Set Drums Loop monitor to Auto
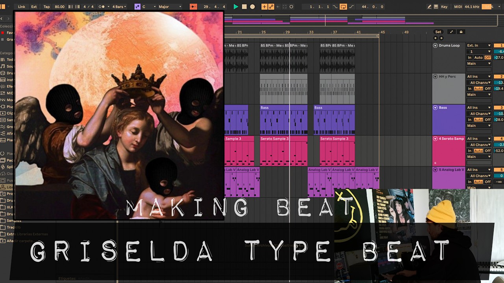This screenshot has height=283, width=504. pos(478,57)
